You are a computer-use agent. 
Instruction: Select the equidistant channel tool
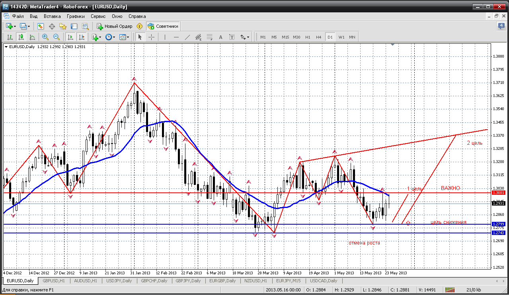199,37
